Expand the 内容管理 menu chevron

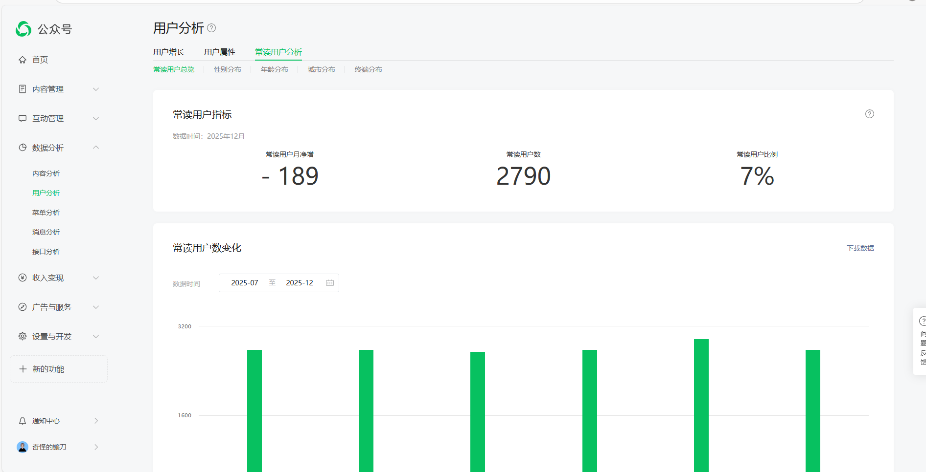[x=96, y=89]
